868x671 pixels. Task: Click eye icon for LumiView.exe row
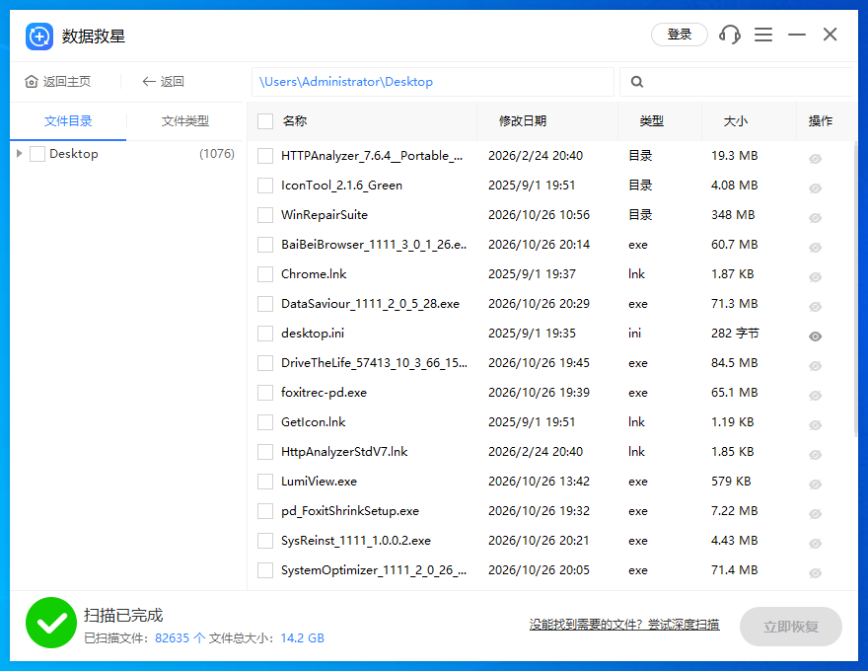(815, 485)
